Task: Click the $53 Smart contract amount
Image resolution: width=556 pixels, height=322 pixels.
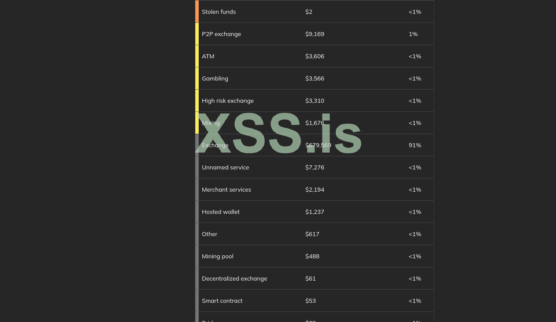Action: (x=310, y=301)
